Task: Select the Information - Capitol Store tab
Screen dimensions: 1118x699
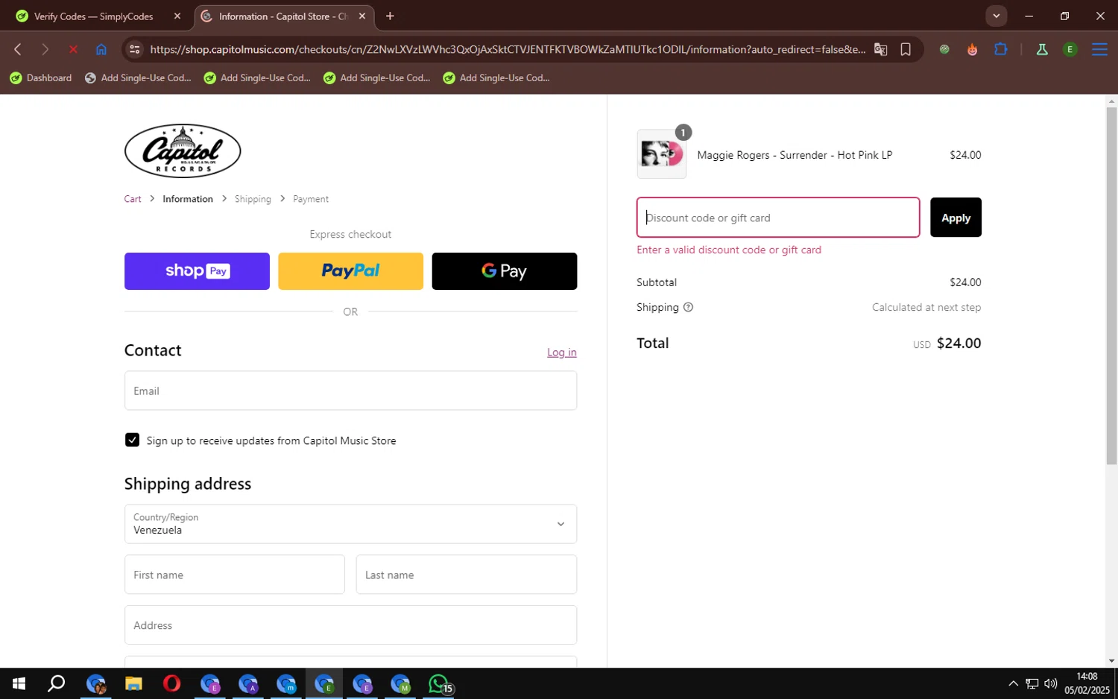Action: coord(283,16)
